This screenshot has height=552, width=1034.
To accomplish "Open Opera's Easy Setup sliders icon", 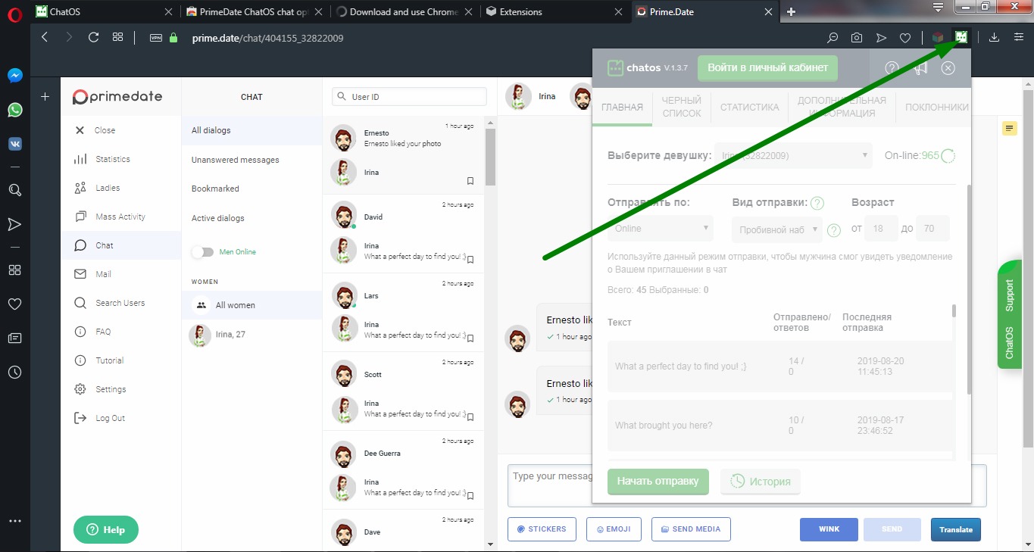I will tap(1018, 37).
